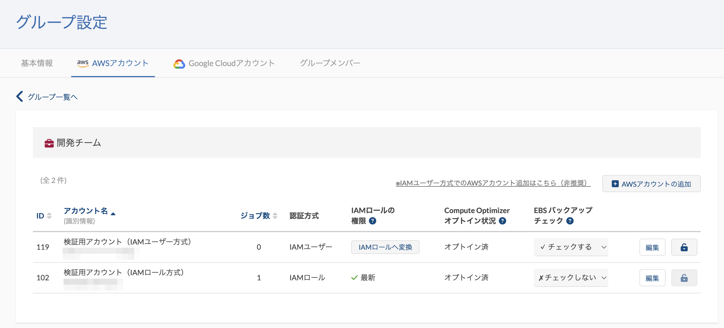724x328 pixels.
Task: Open the チェックしない dropdown for account 102
Action: tap(571, 277)
